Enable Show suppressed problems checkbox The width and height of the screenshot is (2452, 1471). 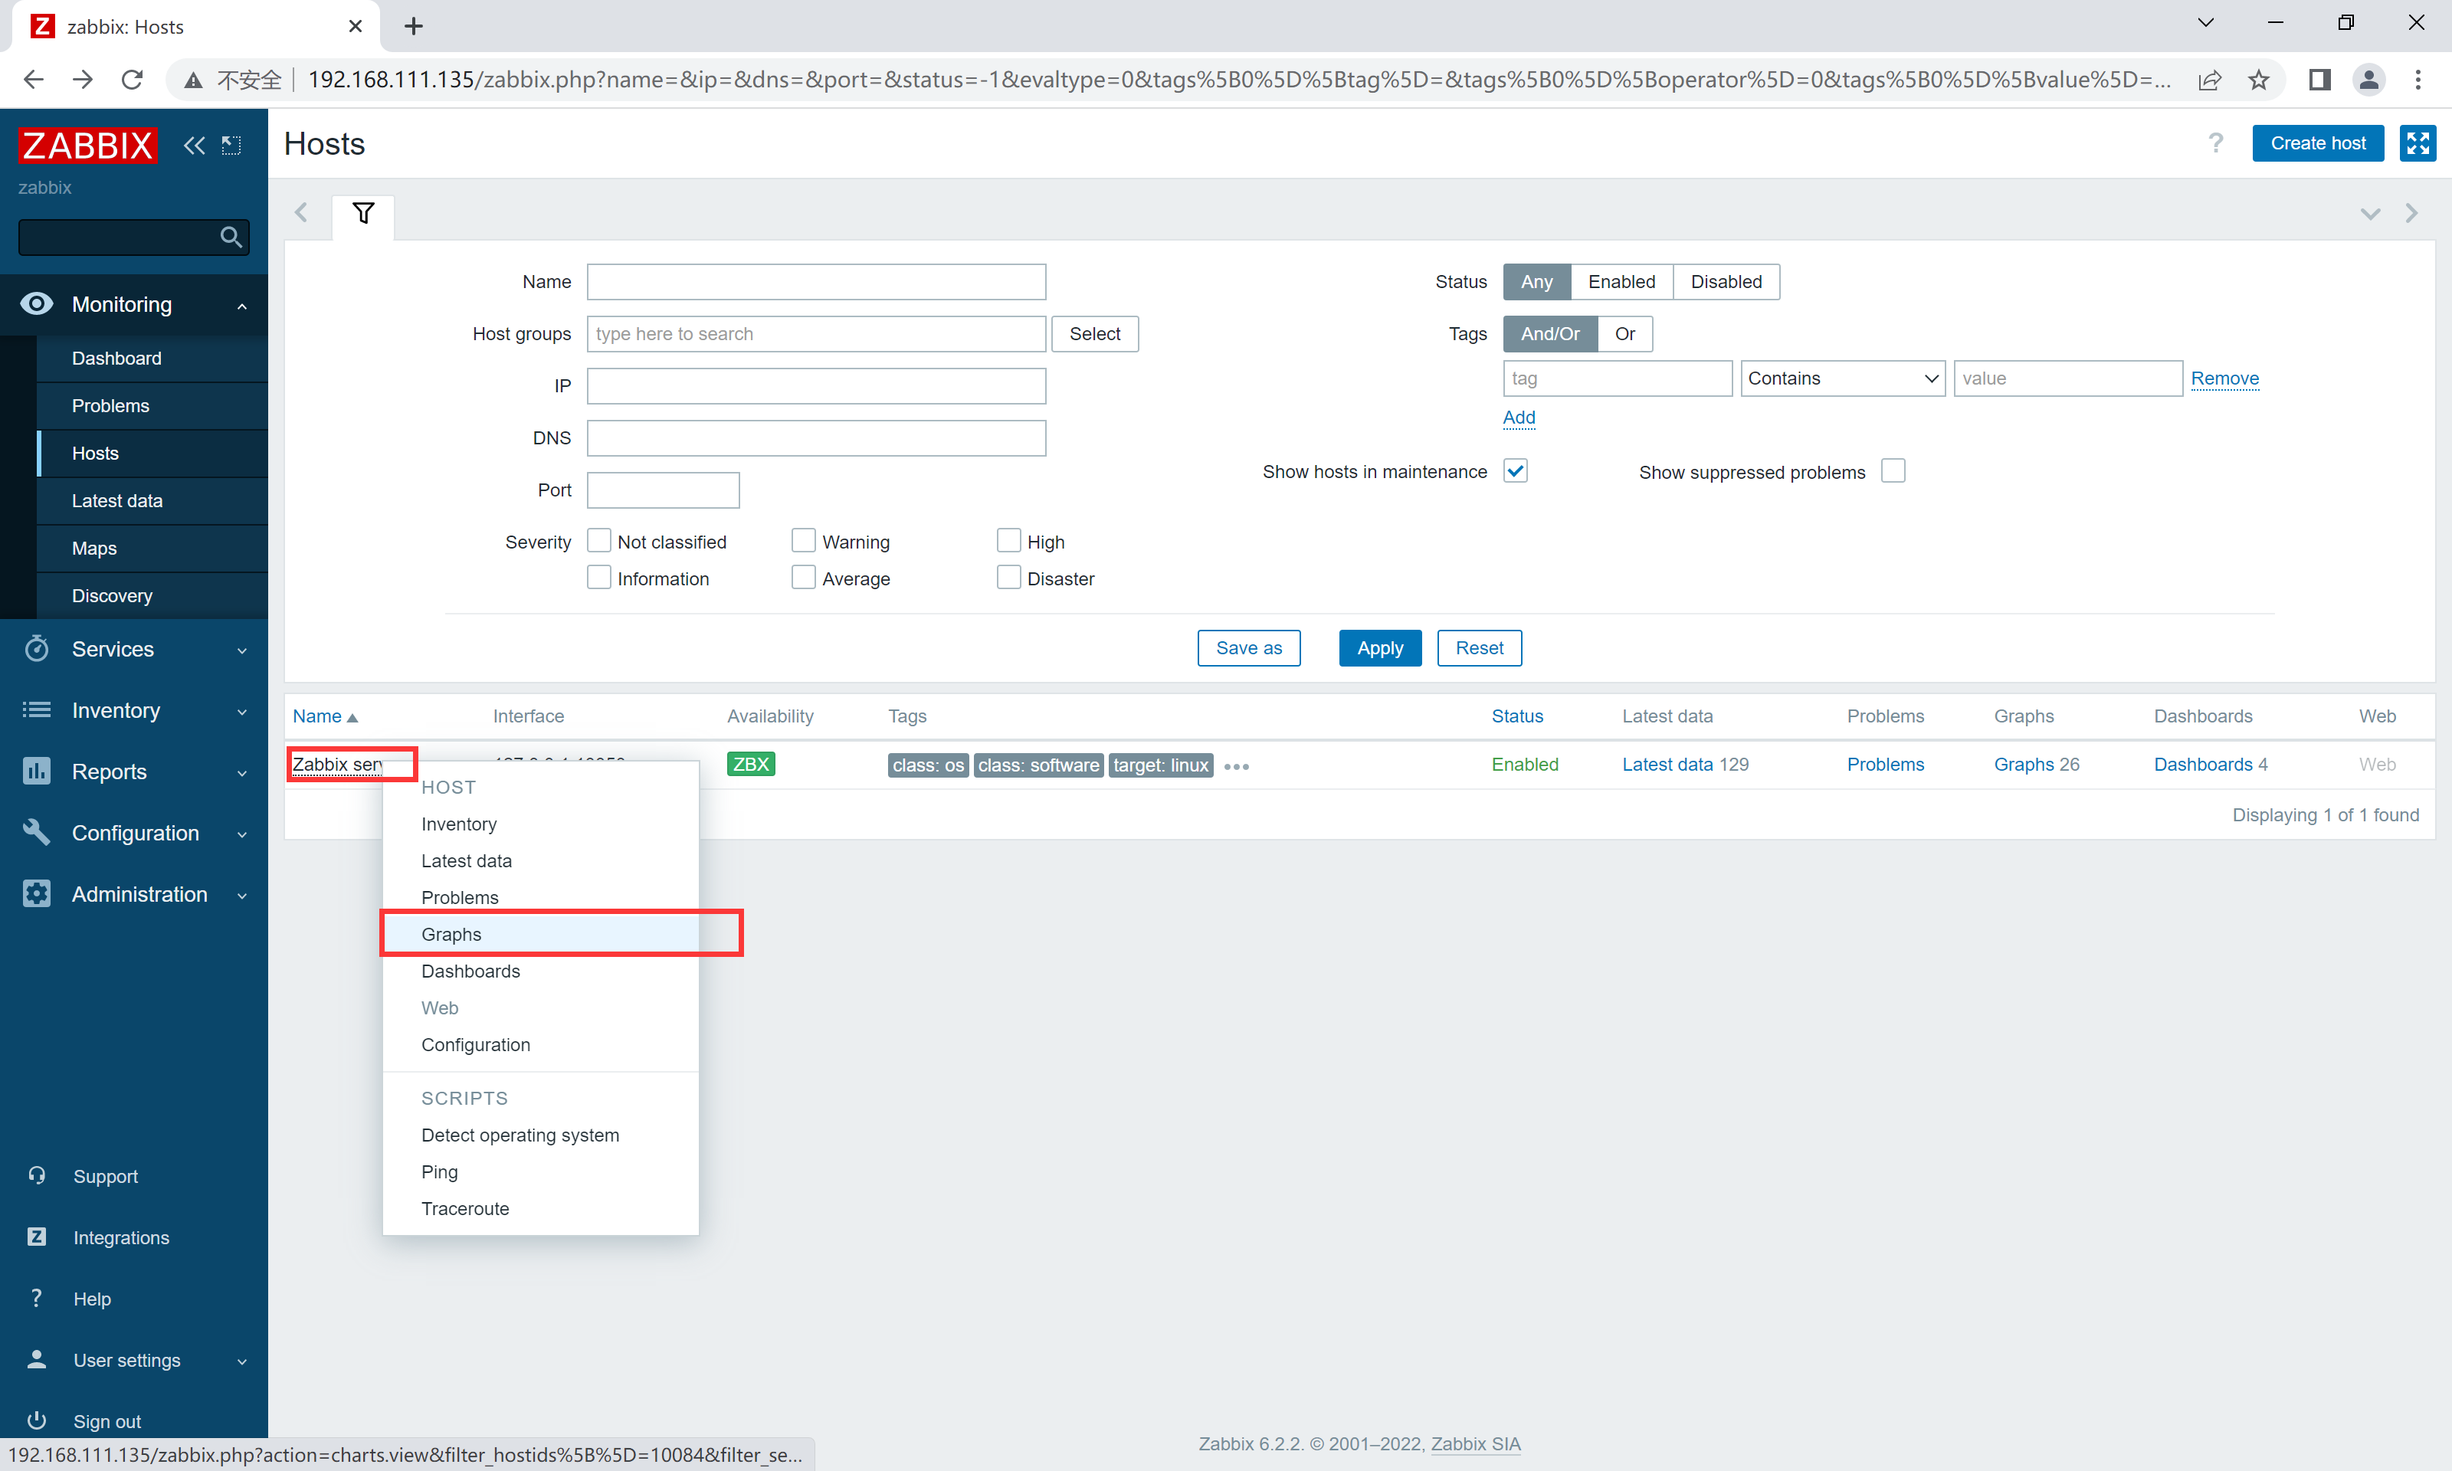(x=1893, y=471)
